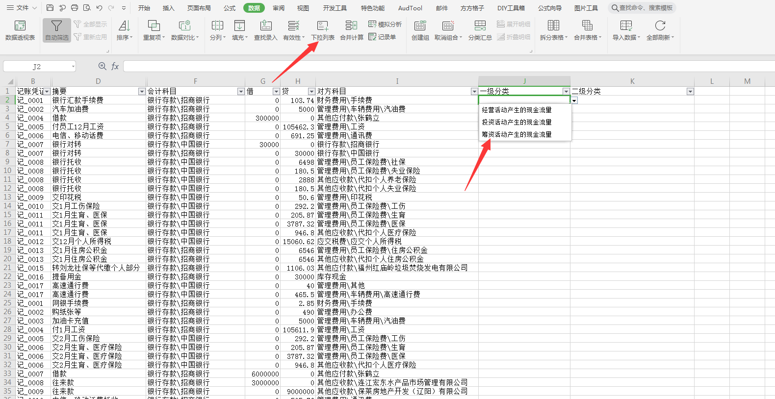
Task: Select 投资活动产生的现金流量 from the list
Action: click(517, 122)
